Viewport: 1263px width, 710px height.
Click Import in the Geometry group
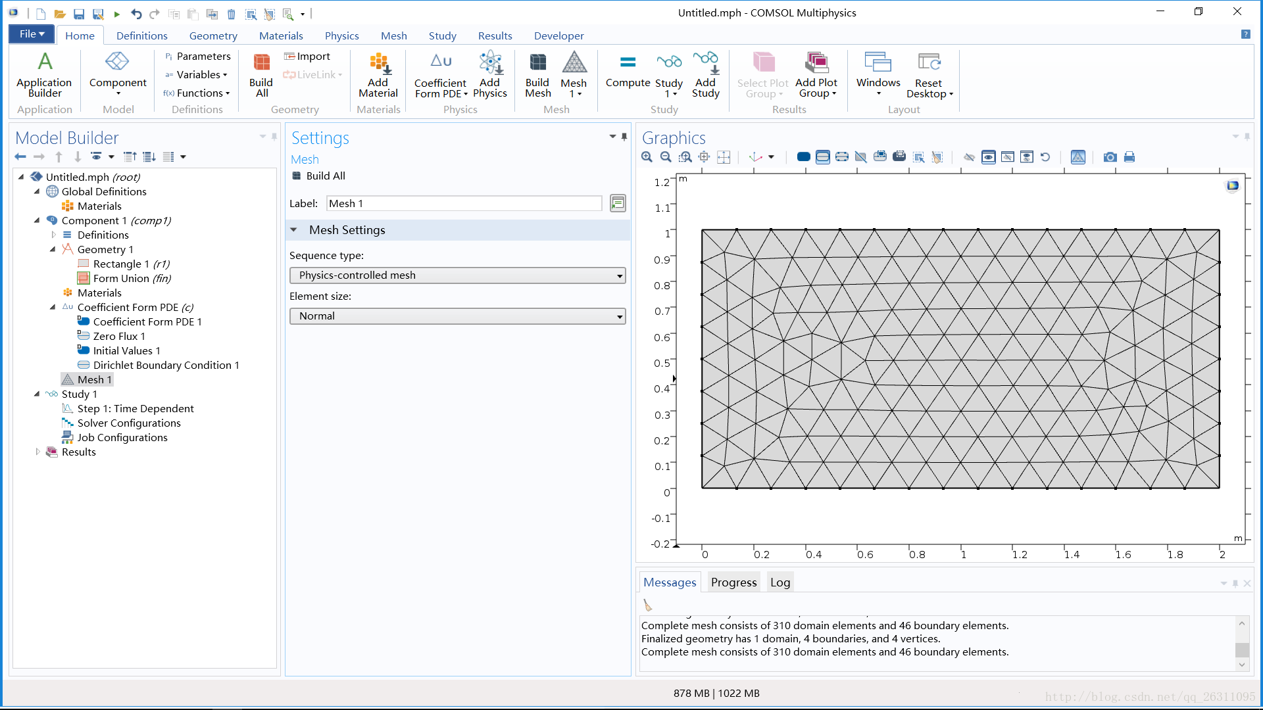pyautogui.click(x=307, y=56)
